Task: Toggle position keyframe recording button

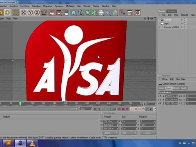Action: click(132, 109)
